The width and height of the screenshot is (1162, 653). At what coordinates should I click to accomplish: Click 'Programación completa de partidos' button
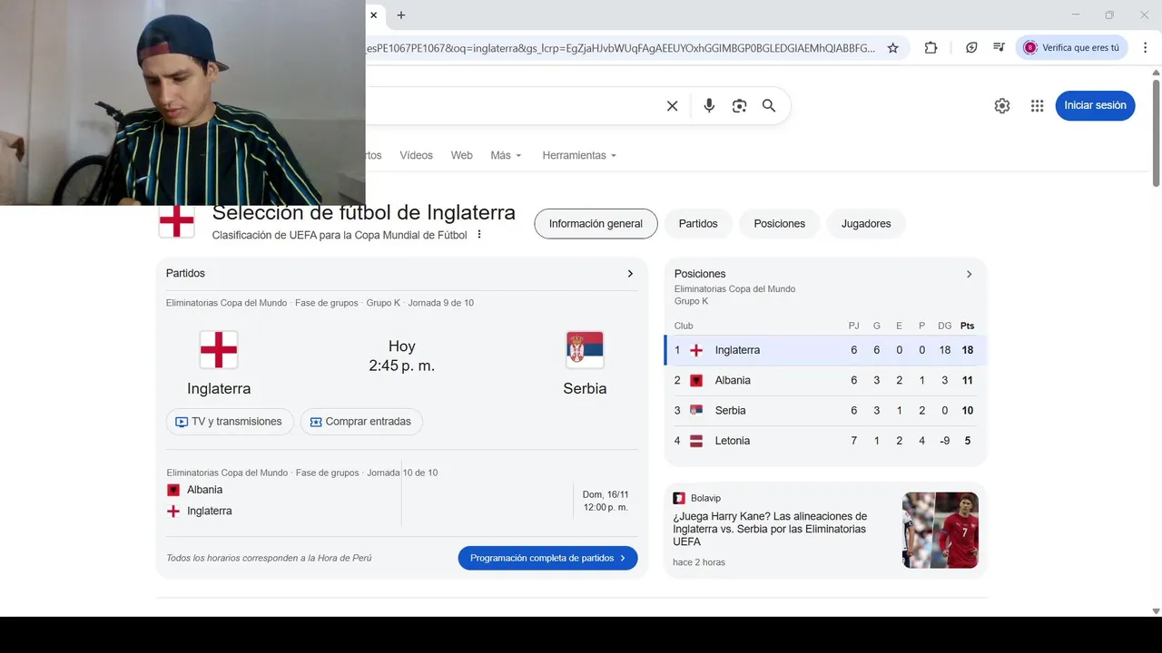click(547, 558)
